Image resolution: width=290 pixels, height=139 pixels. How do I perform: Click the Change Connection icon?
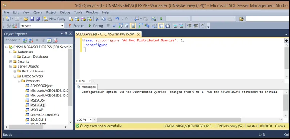(15, 26)
